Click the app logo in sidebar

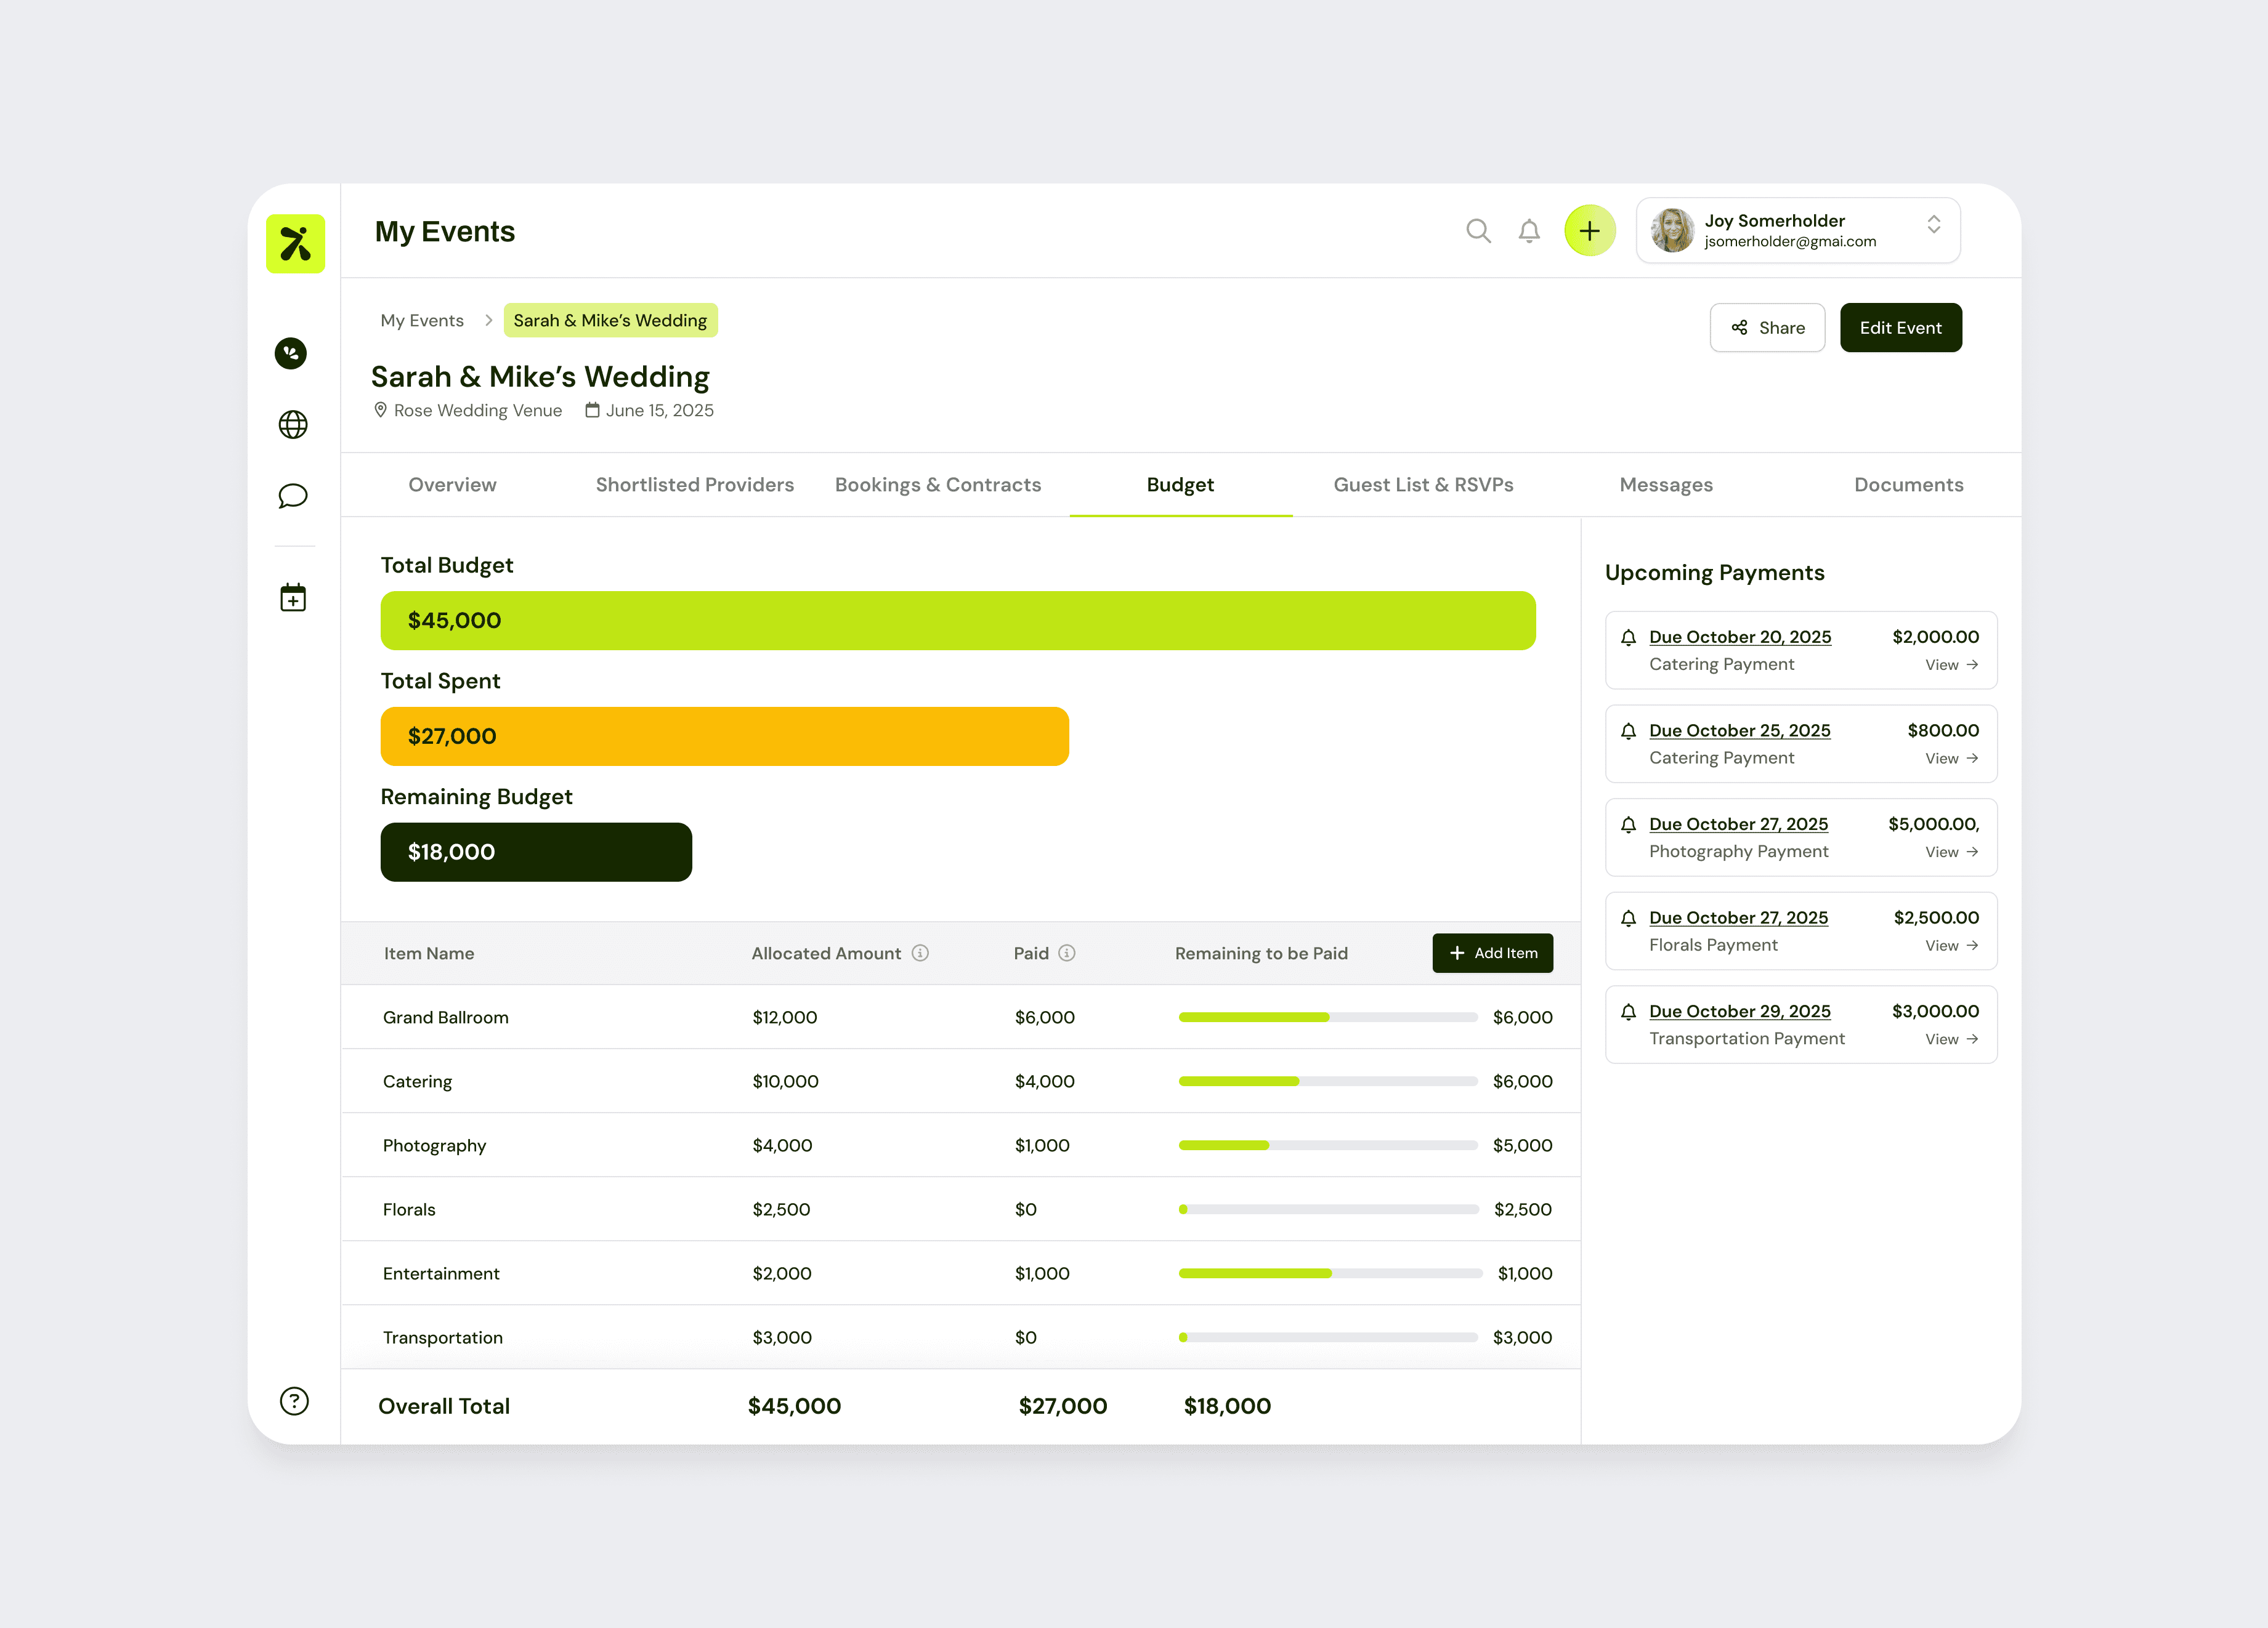tap(295, 244)
